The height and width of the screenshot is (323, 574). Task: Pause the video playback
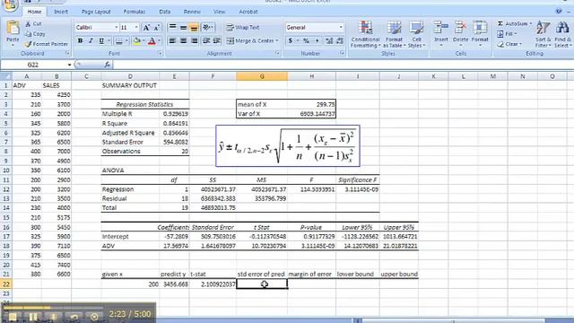click(33, 317)
